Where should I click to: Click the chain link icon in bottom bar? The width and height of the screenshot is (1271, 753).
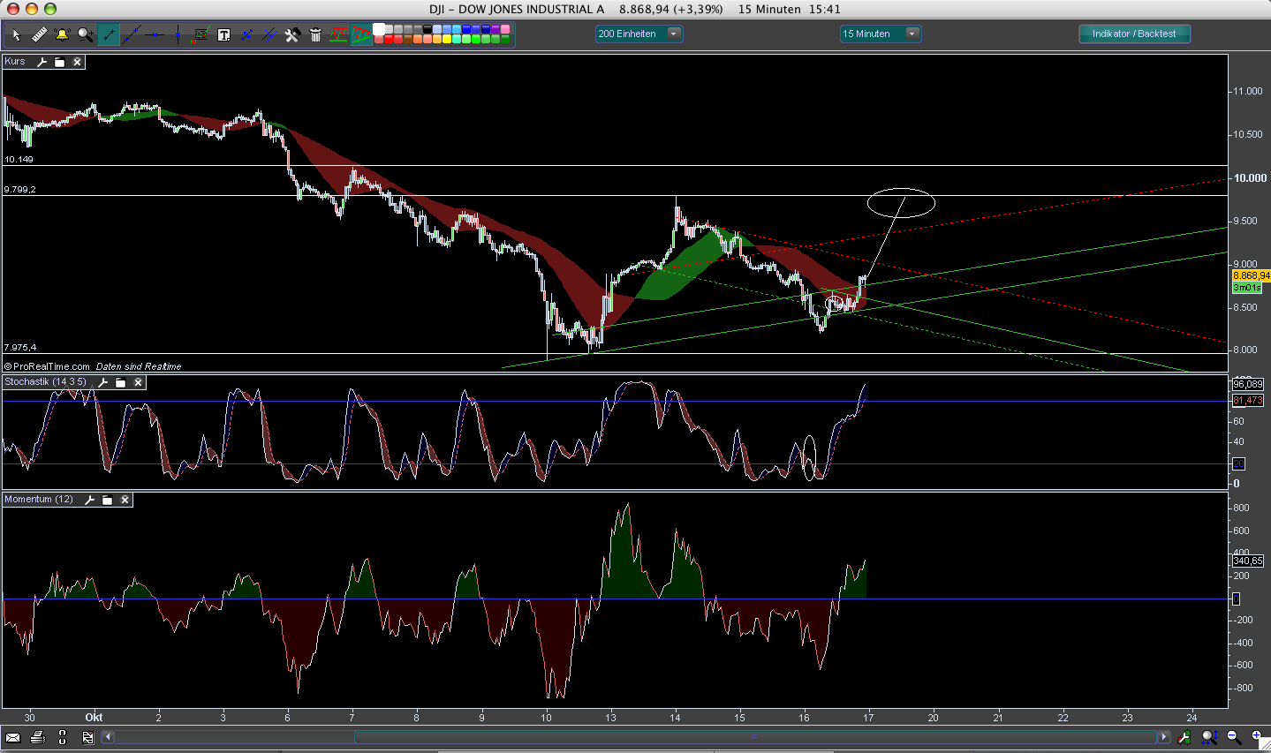(x=63, y=737)
